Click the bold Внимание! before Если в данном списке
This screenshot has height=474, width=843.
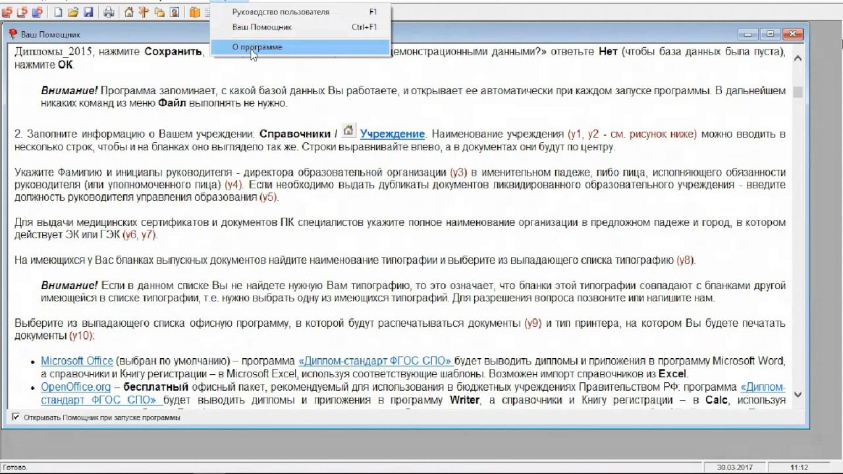point(69,285)
